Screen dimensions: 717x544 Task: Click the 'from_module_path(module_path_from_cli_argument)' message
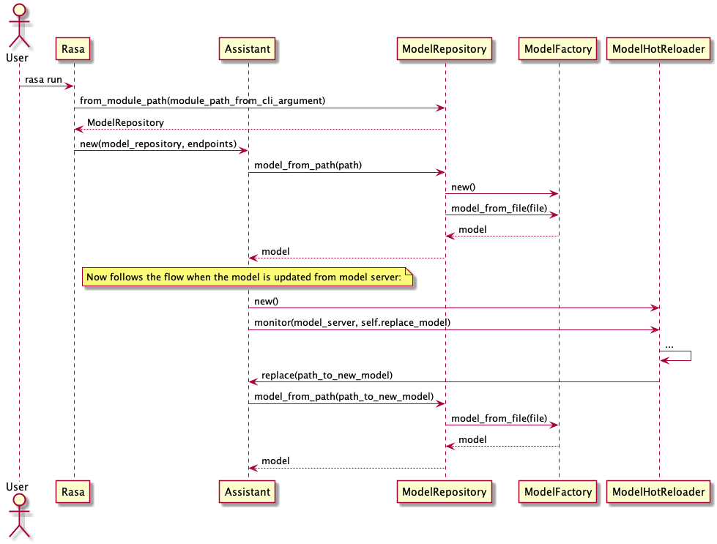click(x=203, y=100)
